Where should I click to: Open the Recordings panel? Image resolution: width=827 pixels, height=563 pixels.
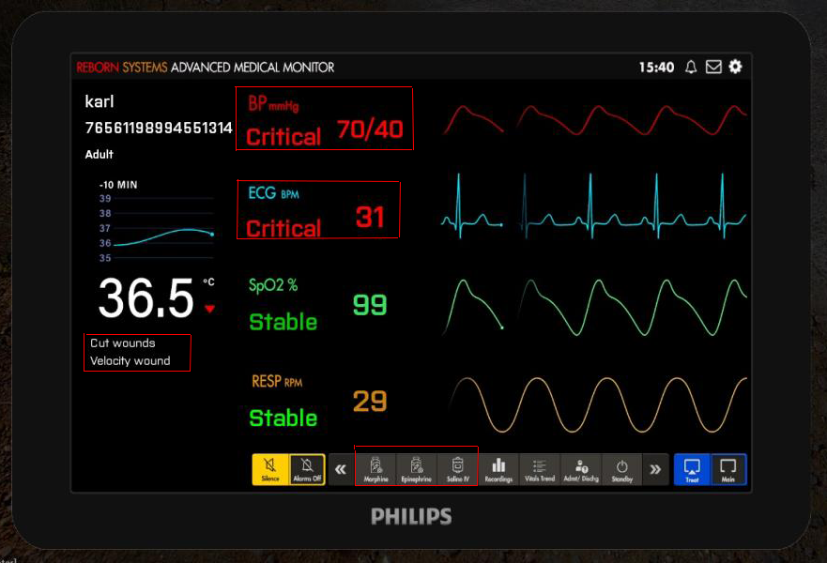(x=498, y=469)
